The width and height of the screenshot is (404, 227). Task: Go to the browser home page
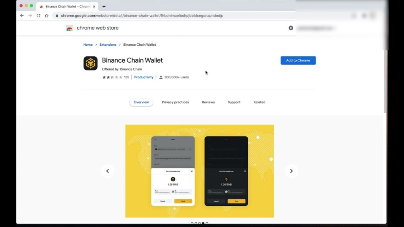(47, 15)
